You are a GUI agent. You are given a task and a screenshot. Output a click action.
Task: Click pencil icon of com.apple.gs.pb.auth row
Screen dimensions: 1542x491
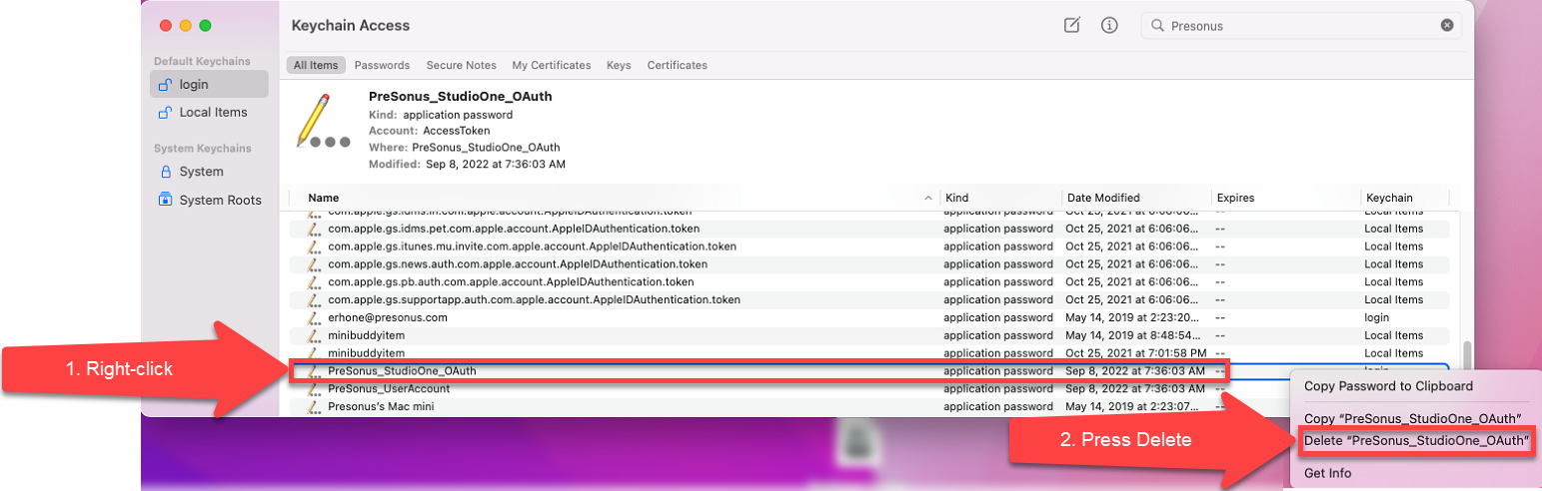tap(313, 282)
